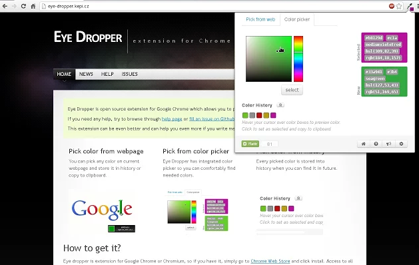Click the Adblock extension icon
This screenshot has height=265, width=419.
coord(392,6)
